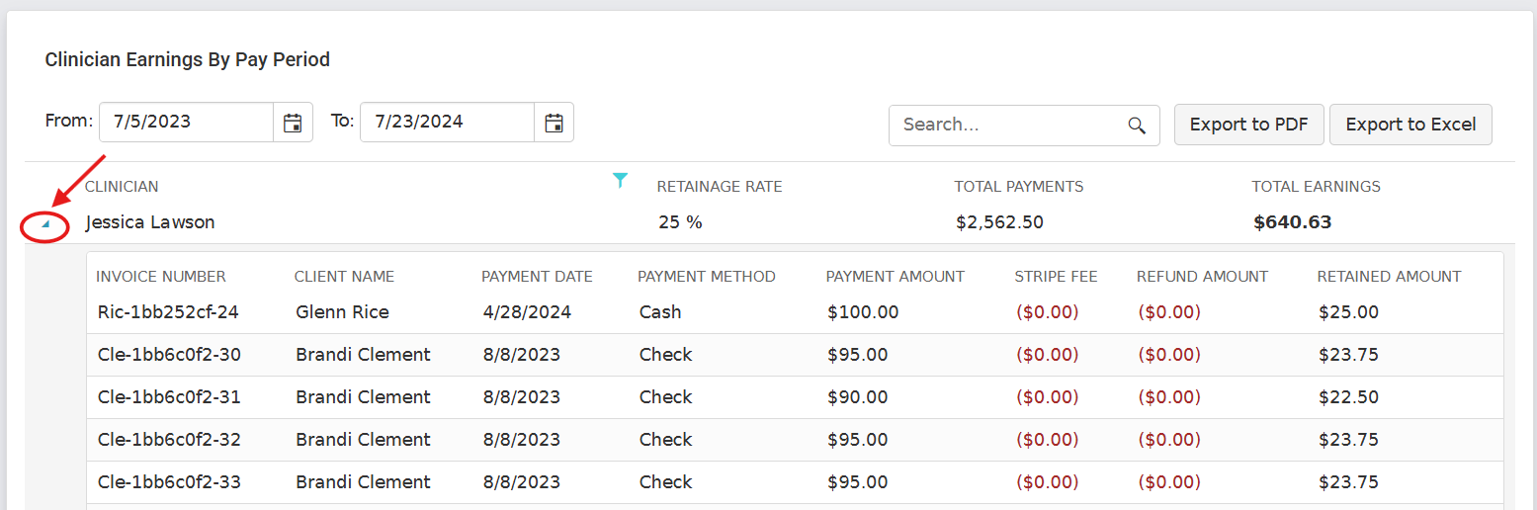Sort by Invoice Number column header
The height and width of the screenshot is (510, 1537).
161,277
